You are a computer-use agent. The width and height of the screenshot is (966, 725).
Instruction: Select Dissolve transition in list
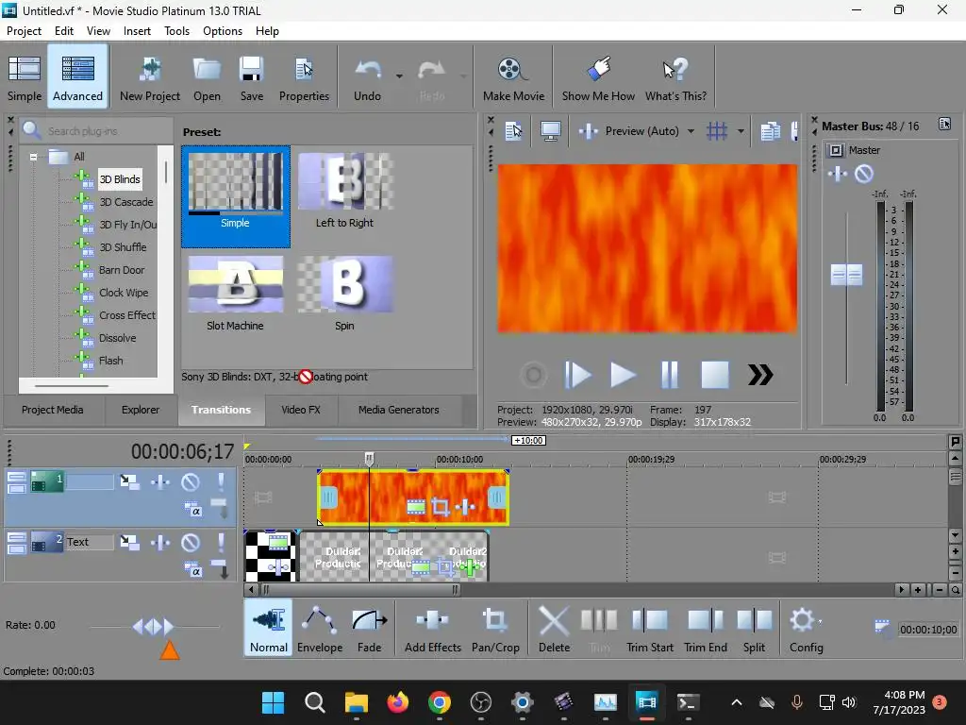pyautogui.click(x=117, y=338)
